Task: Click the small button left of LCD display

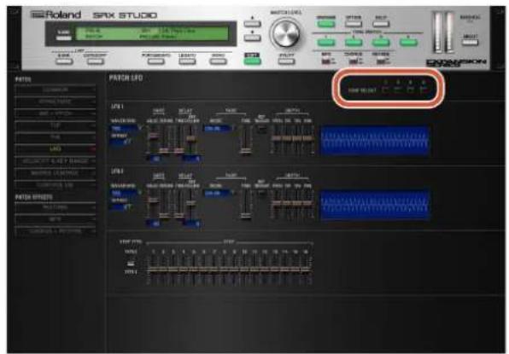Action: pos(63,38)
